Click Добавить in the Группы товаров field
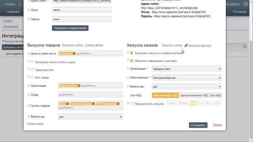 (x=66, y=108)
